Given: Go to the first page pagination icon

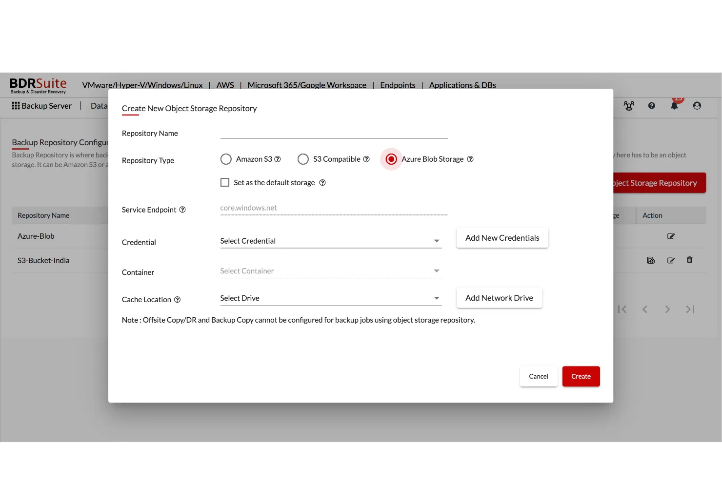Looking at the screenshot, I should click(x=622, y=309).
